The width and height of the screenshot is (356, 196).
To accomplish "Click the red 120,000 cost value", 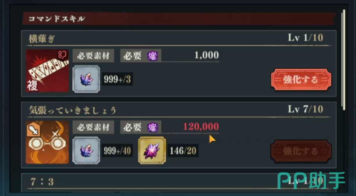I will (x=201, y=127).
